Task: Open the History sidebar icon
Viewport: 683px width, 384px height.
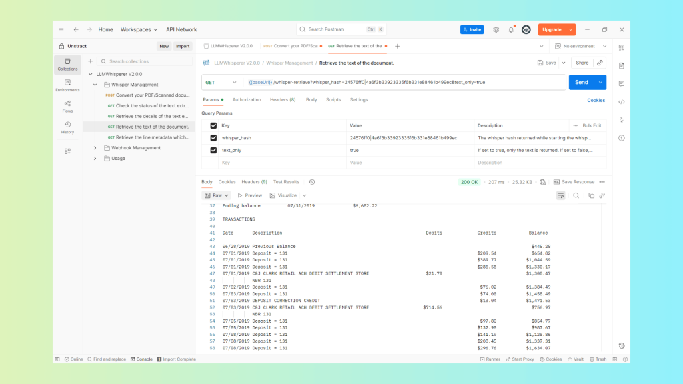Action: 67,127
